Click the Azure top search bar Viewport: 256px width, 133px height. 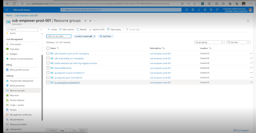pos(121,10)
